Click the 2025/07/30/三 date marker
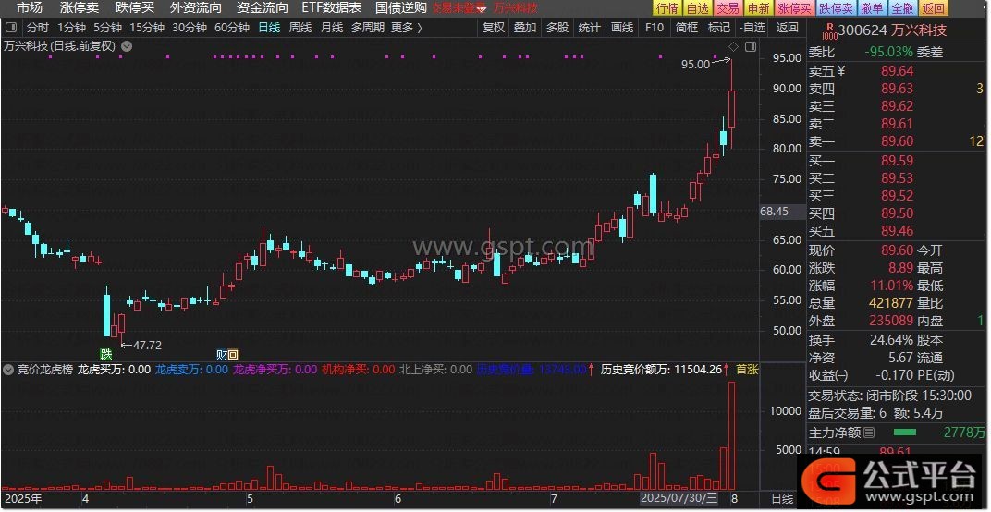Viewport: 991px width, 512px height. [x=679, y=498]
